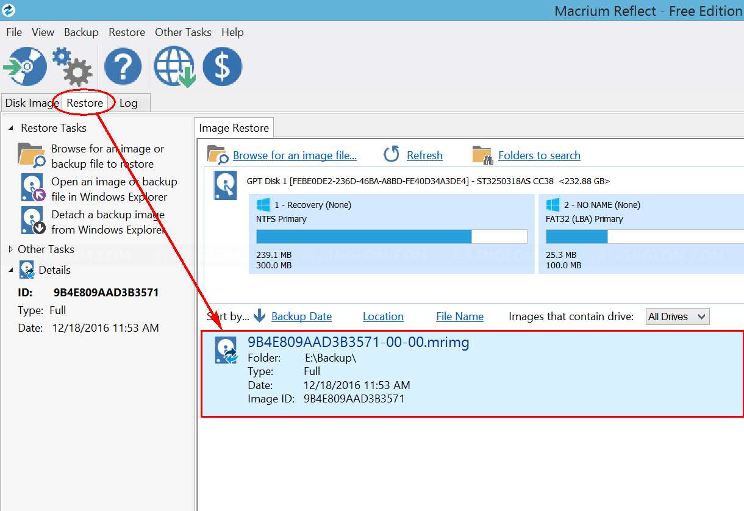Click the question mark help toolbar icon
Screen dimensions: 744x511
(x=123, y=66)
